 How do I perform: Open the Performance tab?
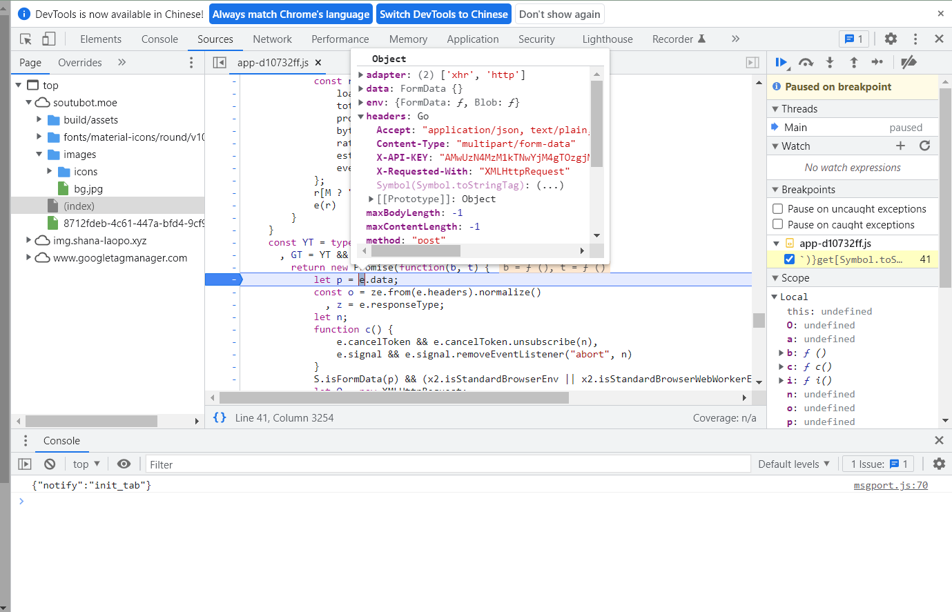click(340, 39)
